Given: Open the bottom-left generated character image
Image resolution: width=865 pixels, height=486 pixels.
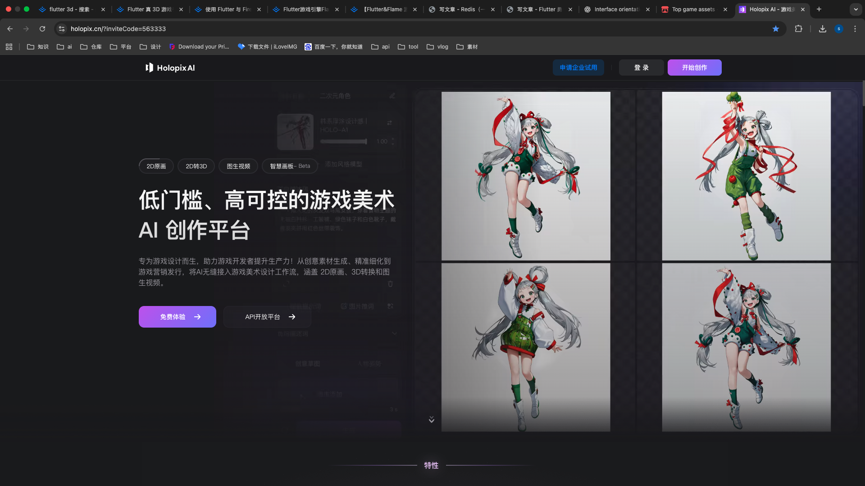Looking at the screenshot, I should (525, 346).
